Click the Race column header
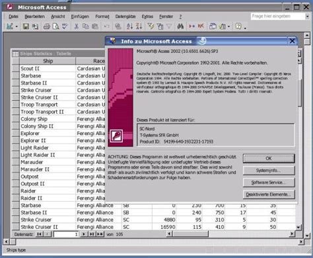 (x=90, y=61)
